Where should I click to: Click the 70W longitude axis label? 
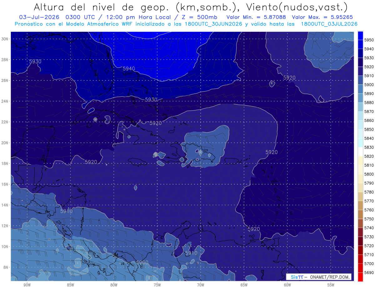(201, 285)
